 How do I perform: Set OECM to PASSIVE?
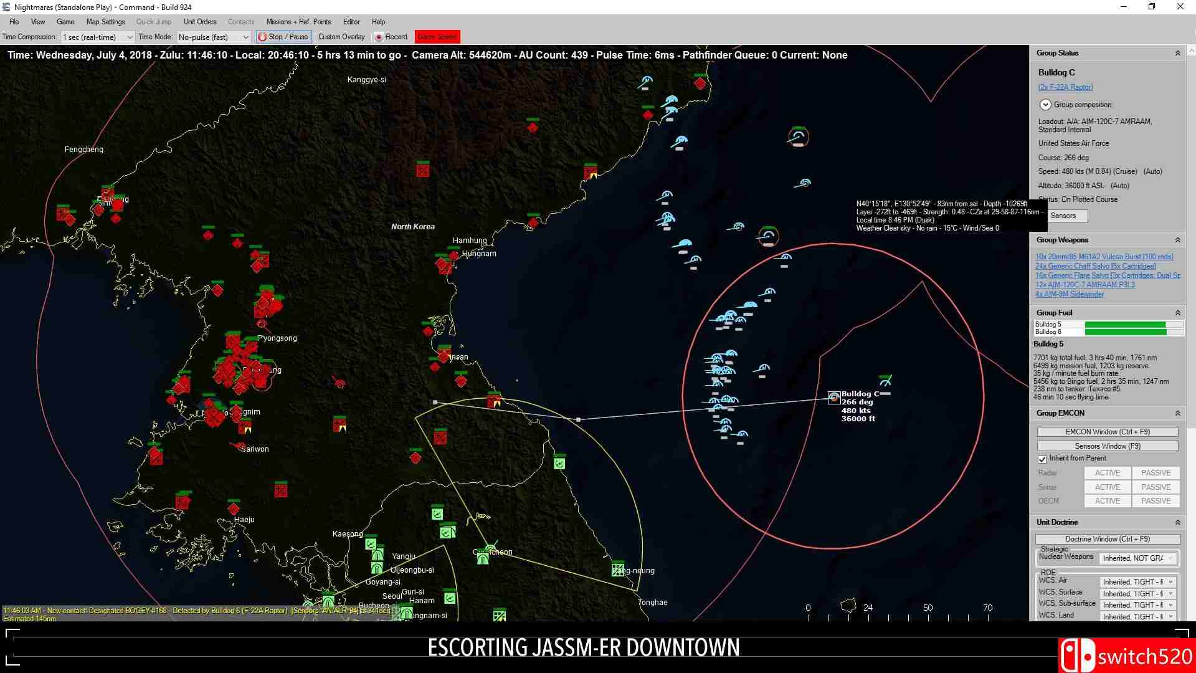pyautogui.click(x=1156, y=500)
